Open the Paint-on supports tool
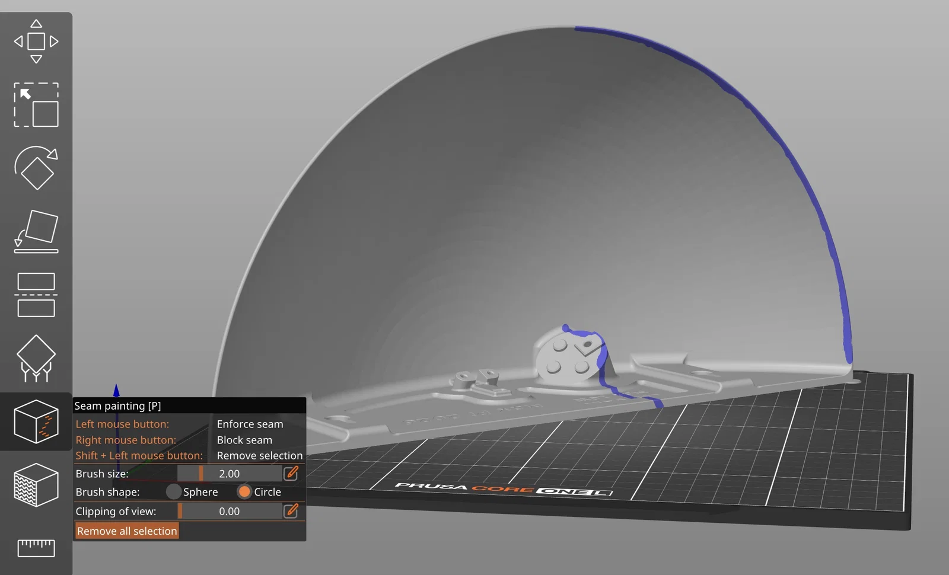This screenshot has height=575, width=949. pos(36,358)
